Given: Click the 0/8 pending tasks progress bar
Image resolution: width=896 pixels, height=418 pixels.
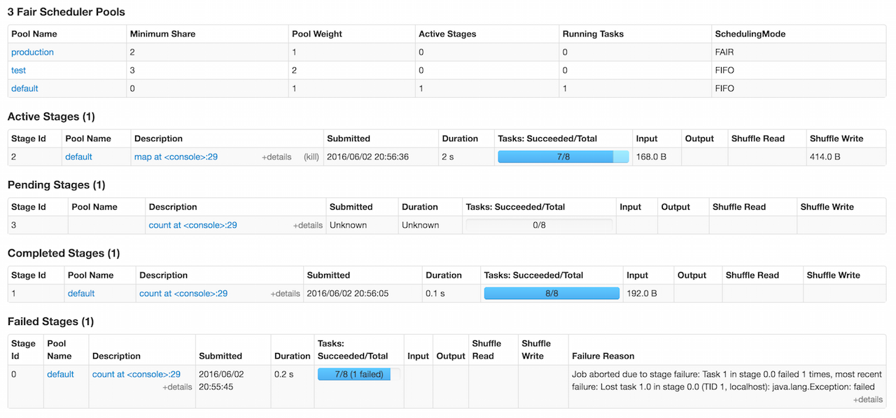Looking at the screenshot, I should click(x=539, y=225).
